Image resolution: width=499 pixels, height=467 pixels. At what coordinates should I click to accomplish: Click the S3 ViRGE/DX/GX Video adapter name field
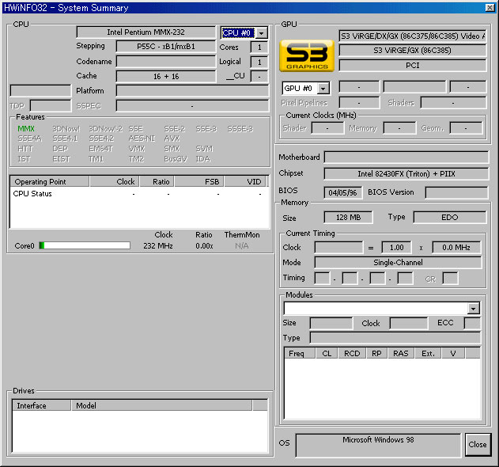[413, 36]
